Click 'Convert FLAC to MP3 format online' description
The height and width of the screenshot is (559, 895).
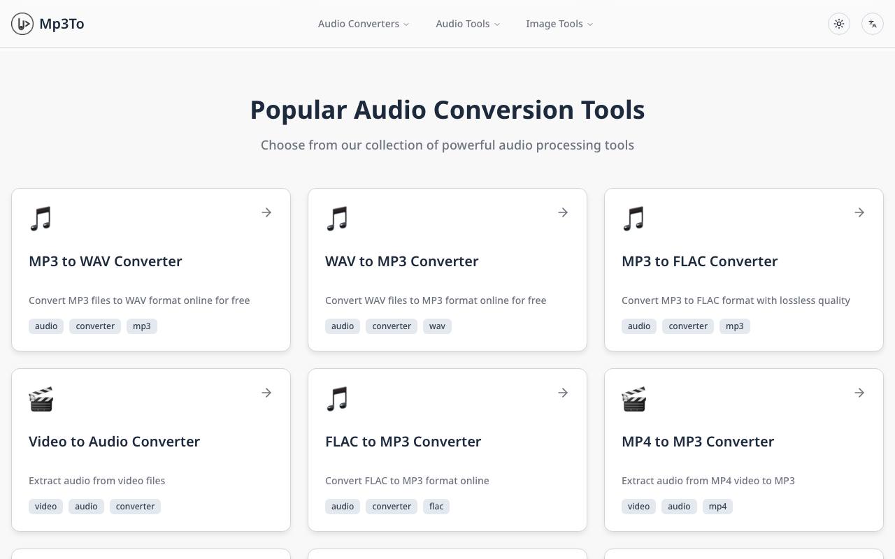point(407,481)
